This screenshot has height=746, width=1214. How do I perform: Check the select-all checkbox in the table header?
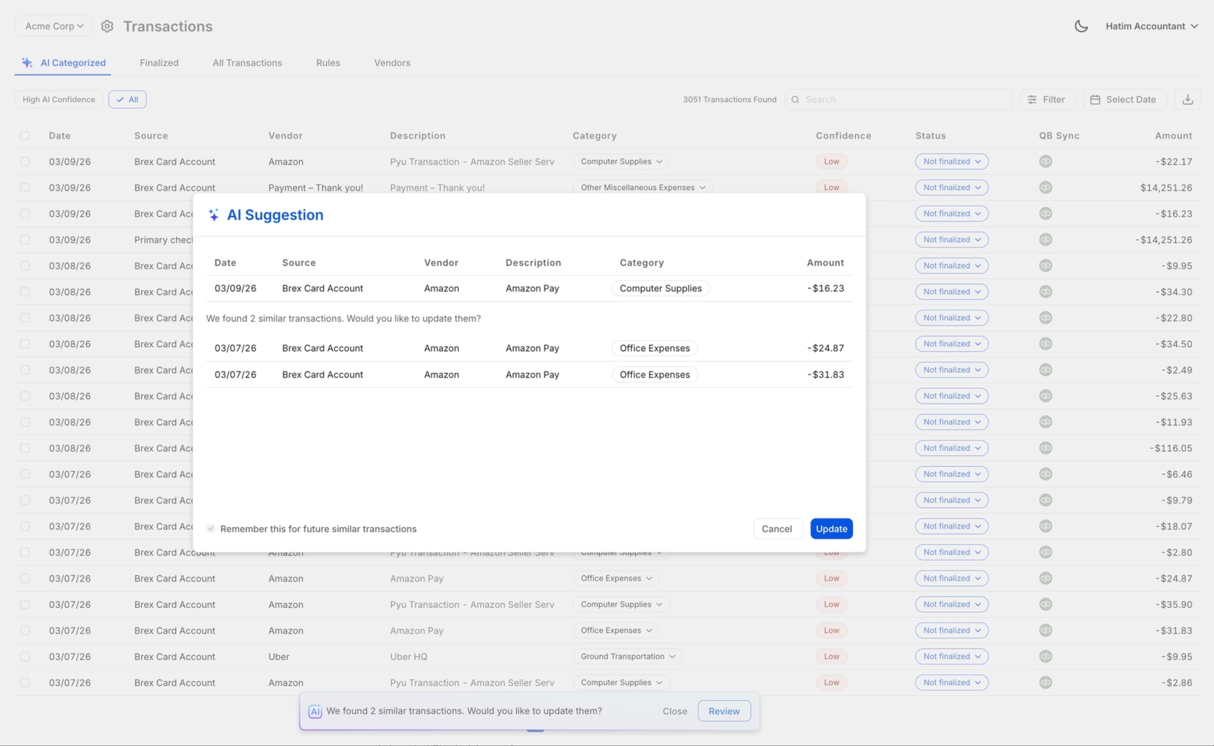25,136
